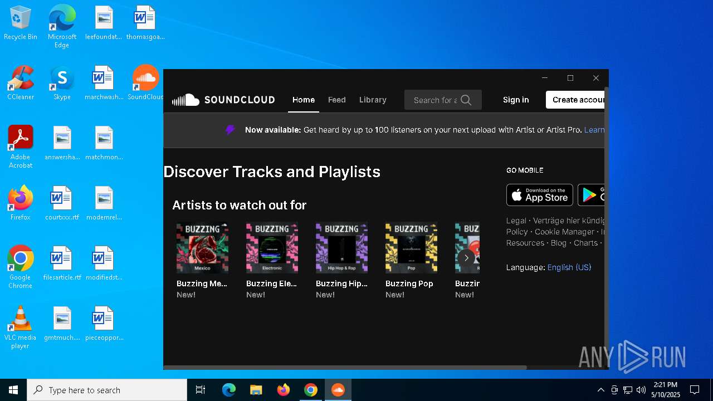Screen dimensions: 713x401
Task: Open the Action Center notifications icon
Action: tap(695, 390)
